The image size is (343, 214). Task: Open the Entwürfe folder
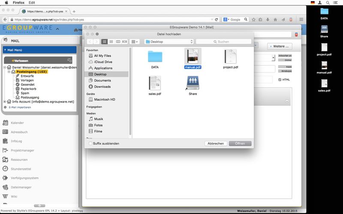27,76
